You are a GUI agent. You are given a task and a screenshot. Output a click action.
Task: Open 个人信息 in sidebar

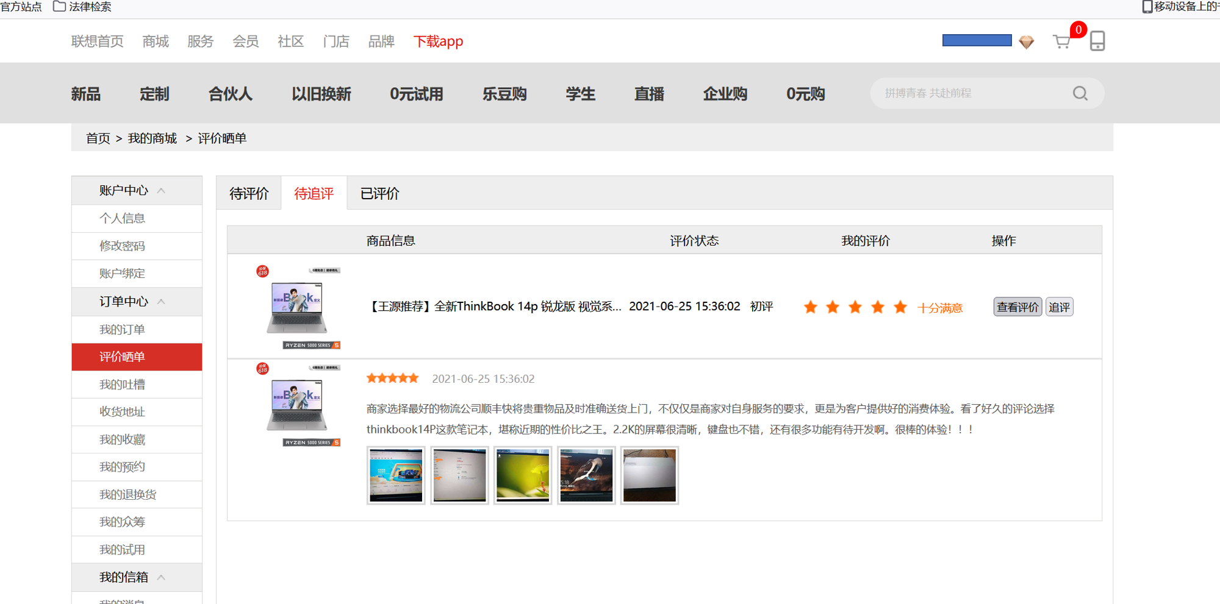click(137, 218)
